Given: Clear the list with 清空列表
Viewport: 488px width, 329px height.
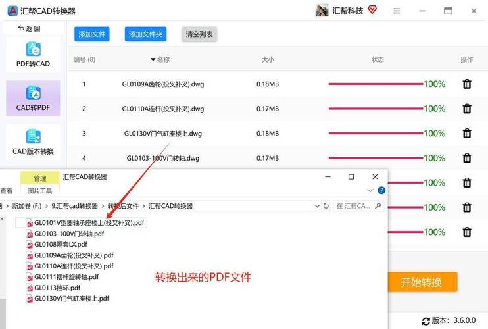Looking at the screenshot, I should coord(199,34).
